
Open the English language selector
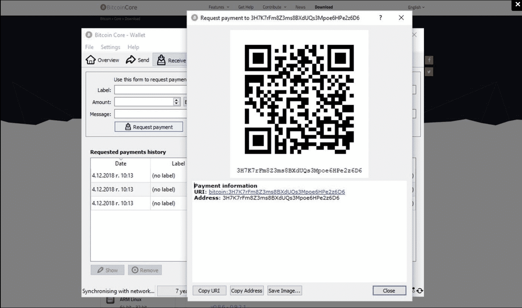pos(416,7)
